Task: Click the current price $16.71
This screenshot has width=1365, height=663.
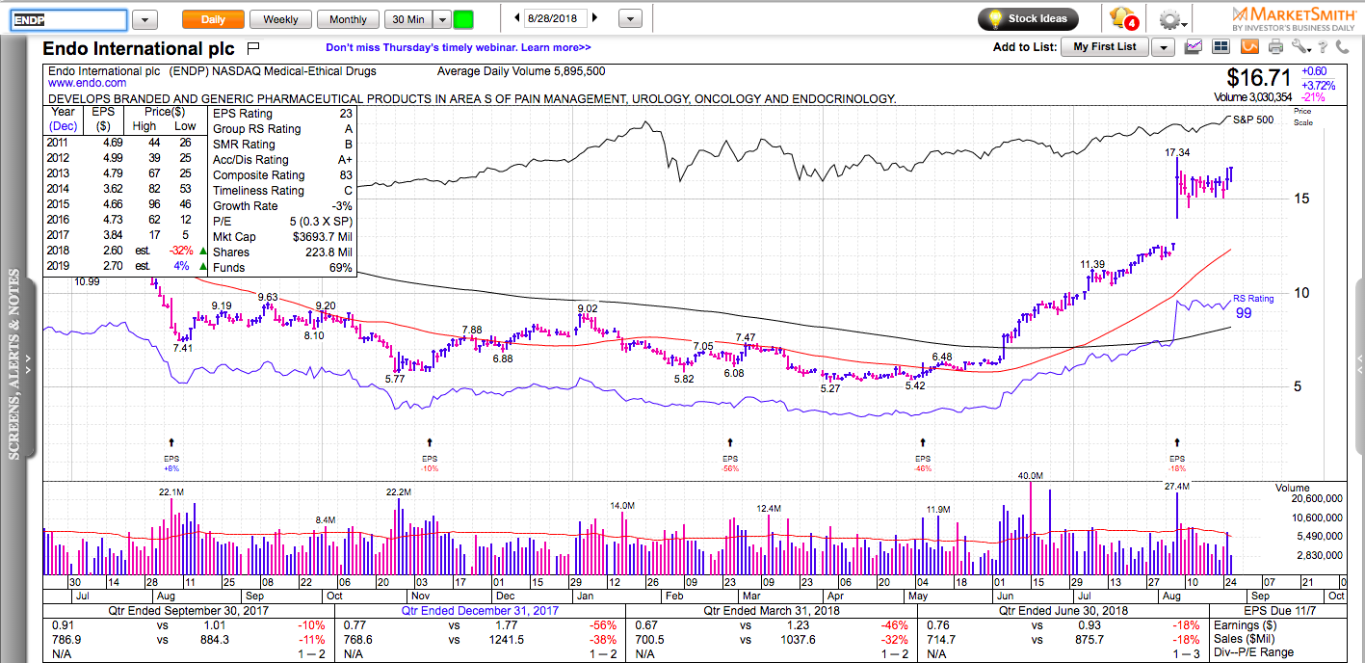Action: [x=1257, y=77]
